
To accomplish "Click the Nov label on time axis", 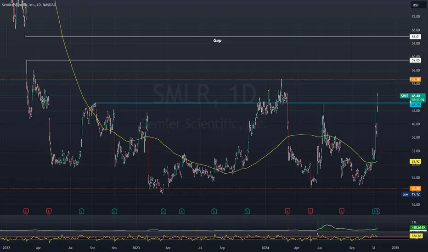I will coord(114,248).
